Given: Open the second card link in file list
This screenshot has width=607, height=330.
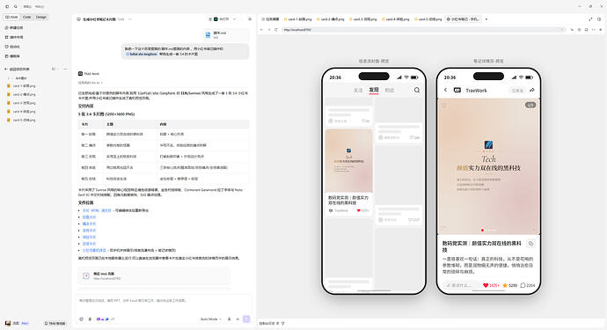Looking at the screenshot, I should pos(89,224).
